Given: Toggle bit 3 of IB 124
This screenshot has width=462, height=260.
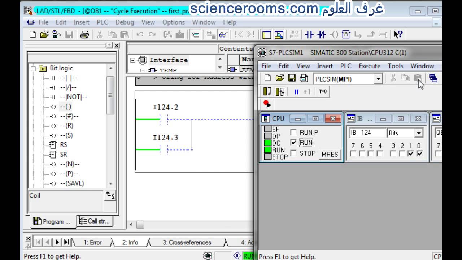Looking at the screenshot, I should click(393, 154).
